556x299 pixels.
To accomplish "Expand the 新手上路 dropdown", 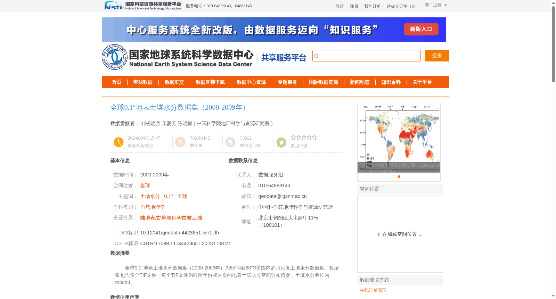I will point(436,5).
